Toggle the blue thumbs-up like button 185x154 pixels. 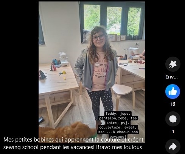(x=173, y=91)
